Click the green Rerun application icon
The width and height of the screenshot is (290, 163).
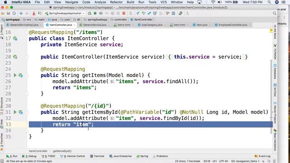90,13
